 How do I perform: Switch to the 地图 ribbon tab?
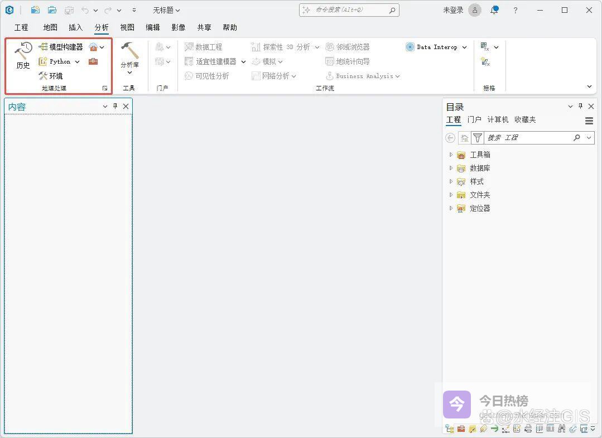pos(50,27)
